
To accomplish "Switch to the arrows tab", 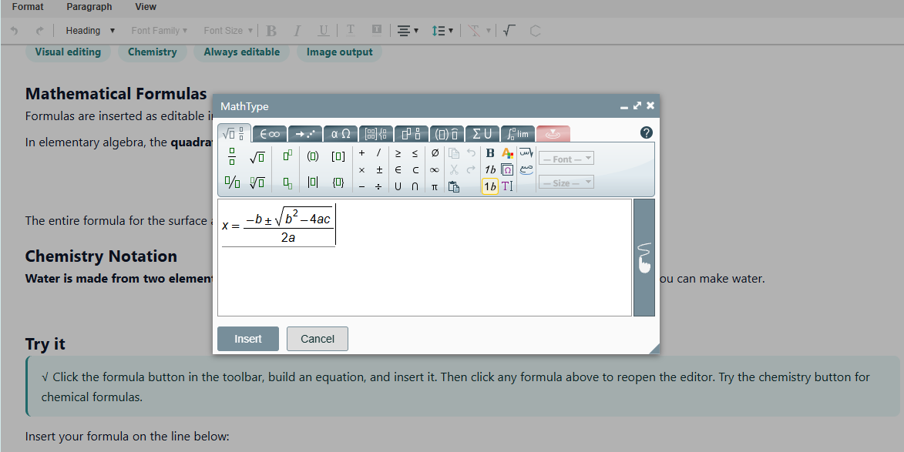I will click(305, 133).
